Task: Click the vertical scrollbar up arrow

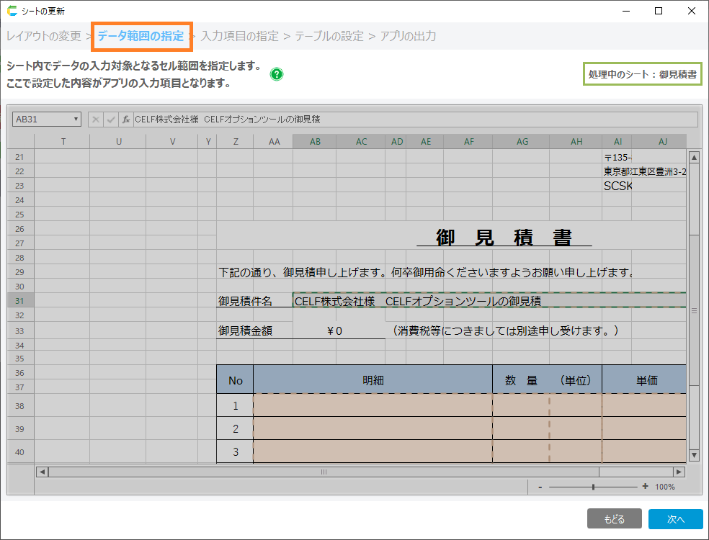Action: pos(694,157)
